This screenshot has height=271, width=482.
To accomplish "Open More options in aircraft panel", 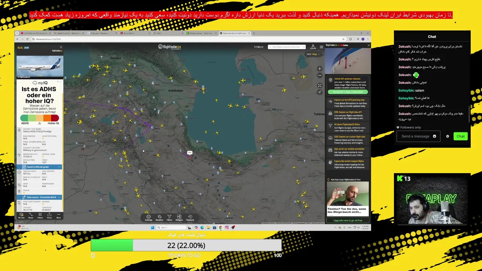I will point(58,215).
